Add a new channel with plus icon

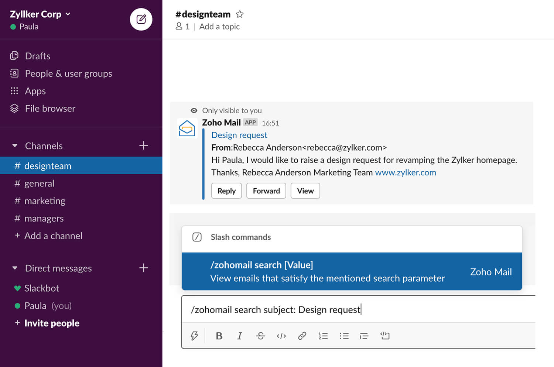(x=143, y=146)
